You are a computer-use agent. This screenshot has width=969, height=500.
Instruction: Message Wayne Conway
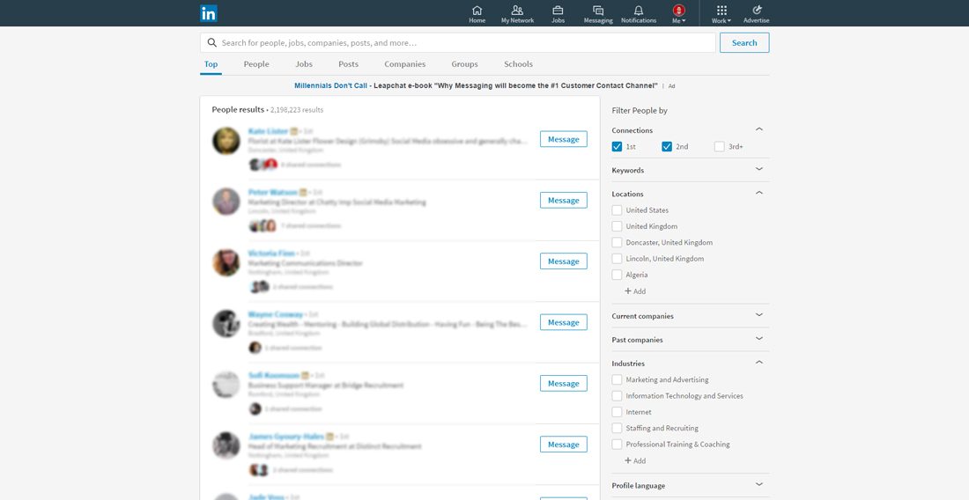564,322
